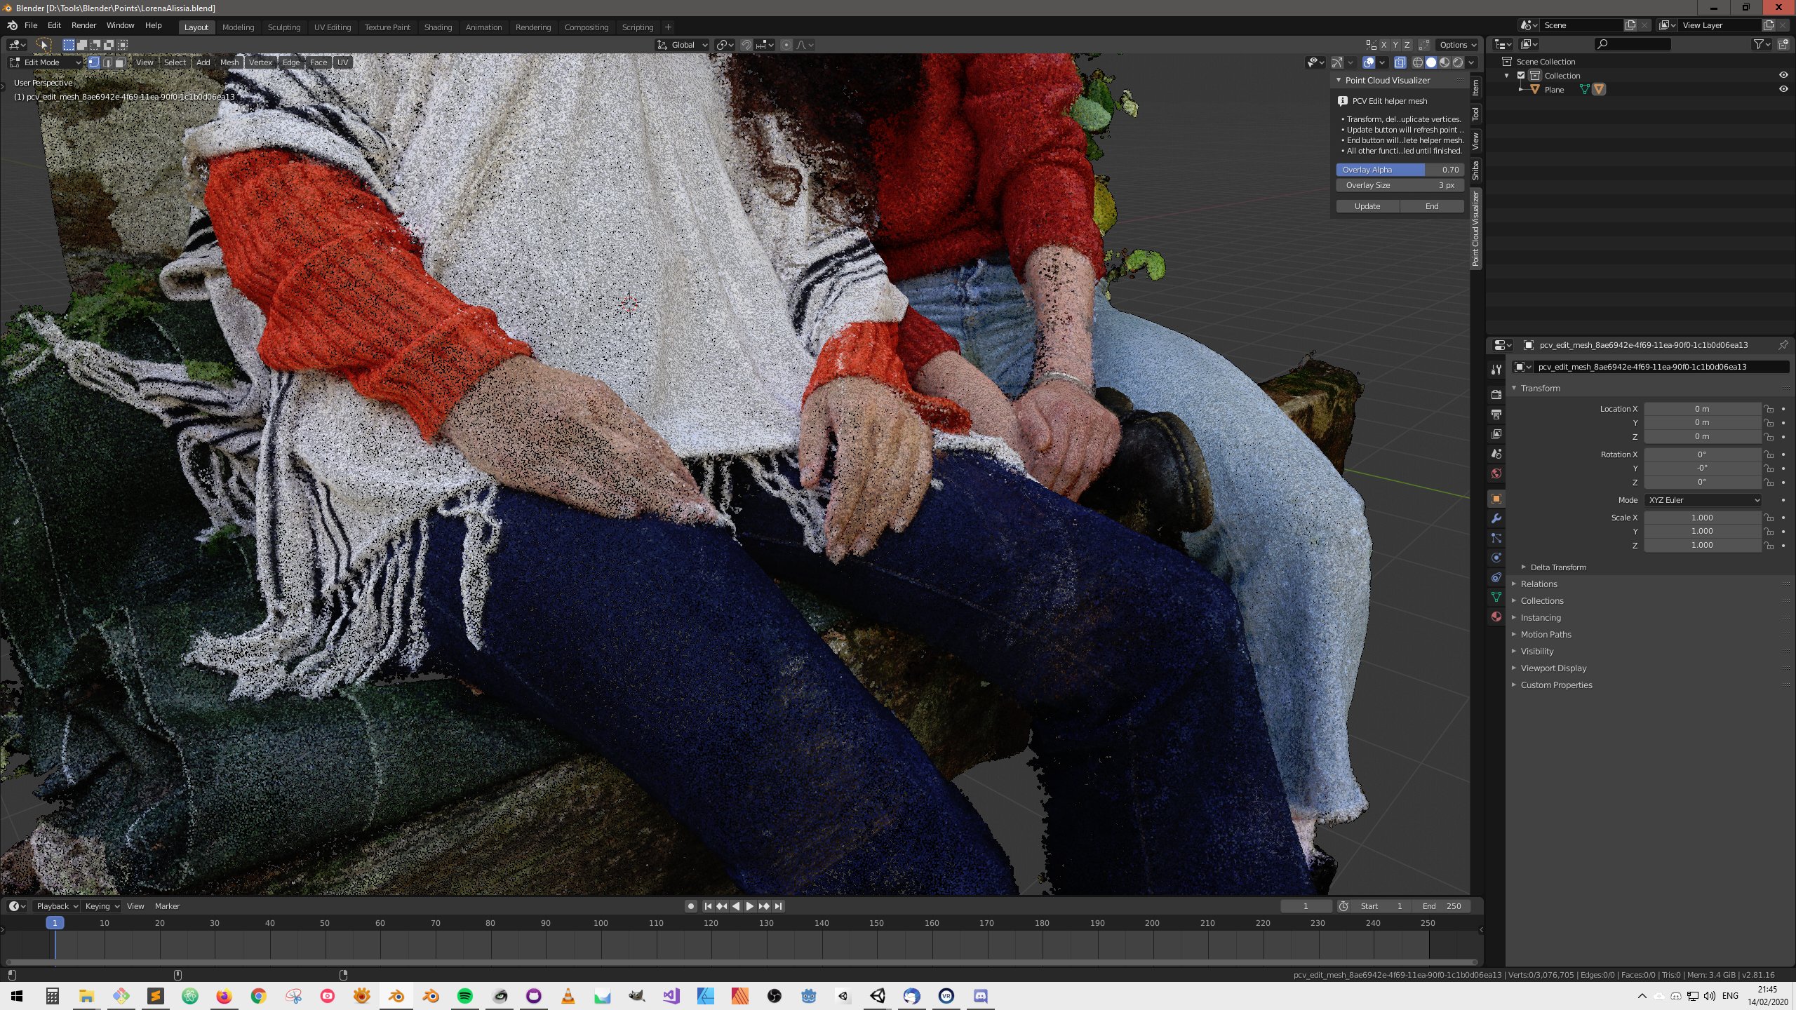Open the World properties globe icon
The width and height of the screenshot is (1796, 1010).
click(x=1496, y=473)
